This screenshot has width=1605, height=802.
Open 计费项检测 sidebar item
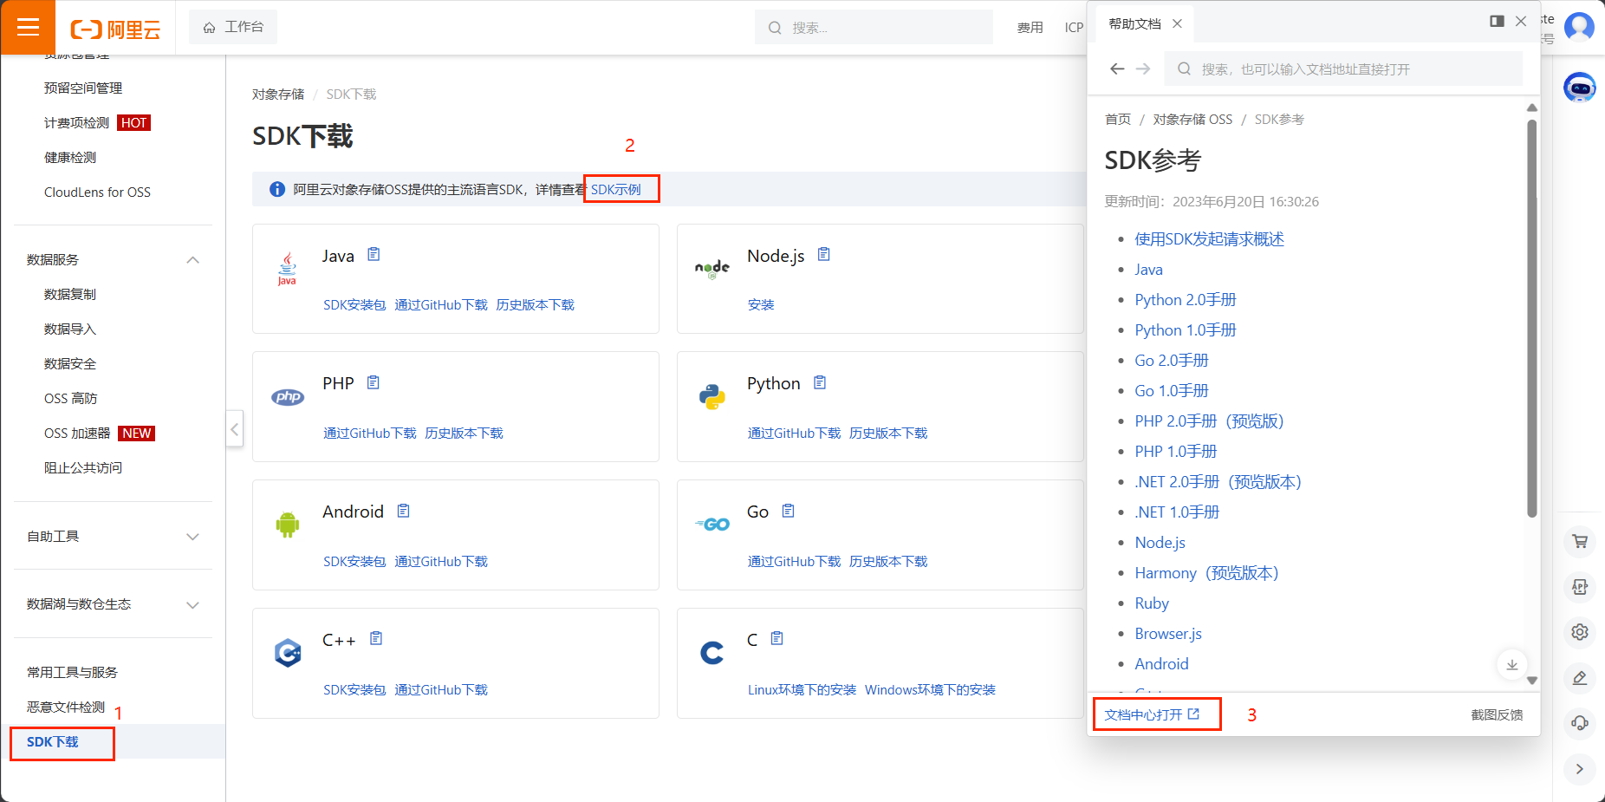pyautogui.click(x=77, y=123)
